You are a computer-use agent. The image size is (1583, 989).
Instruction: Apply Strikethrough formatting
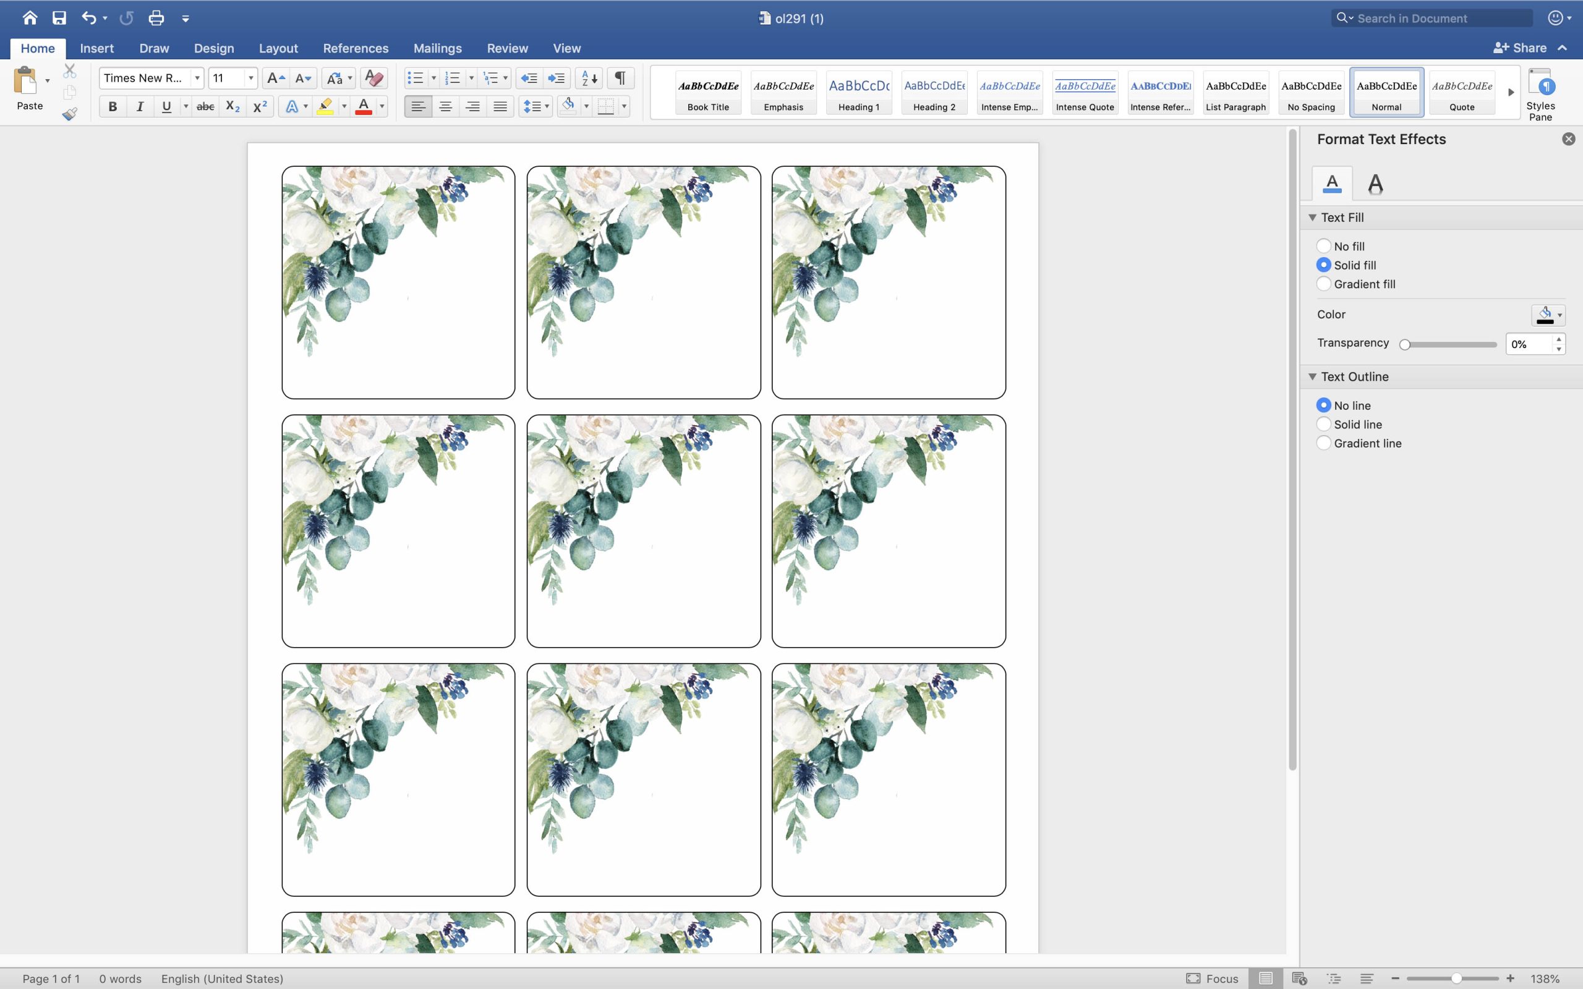click(x=205, y=106)
